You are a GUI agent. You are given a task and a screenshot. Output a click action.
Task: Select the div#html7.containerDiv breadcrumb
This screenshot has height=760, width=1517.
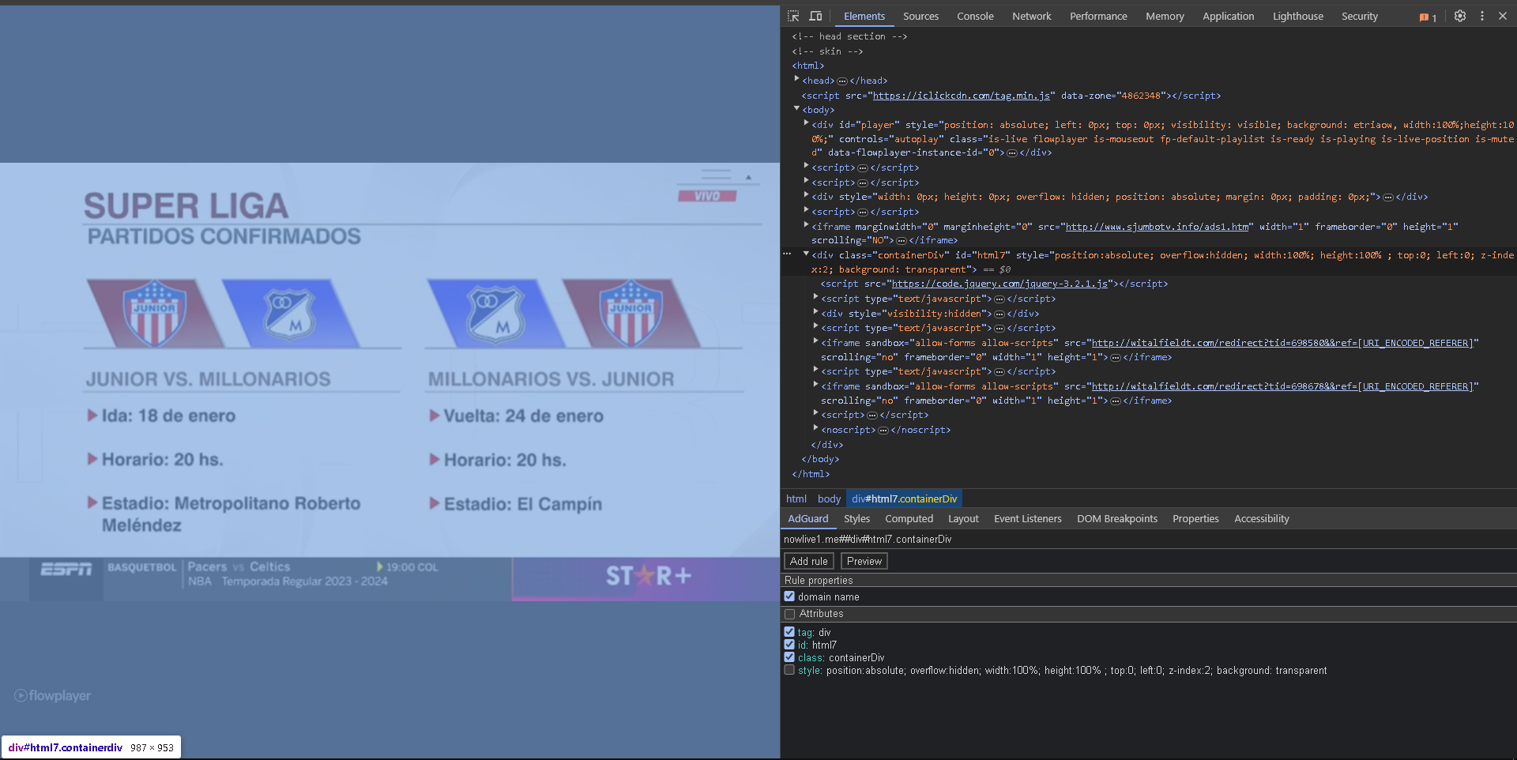click(904, 499)
